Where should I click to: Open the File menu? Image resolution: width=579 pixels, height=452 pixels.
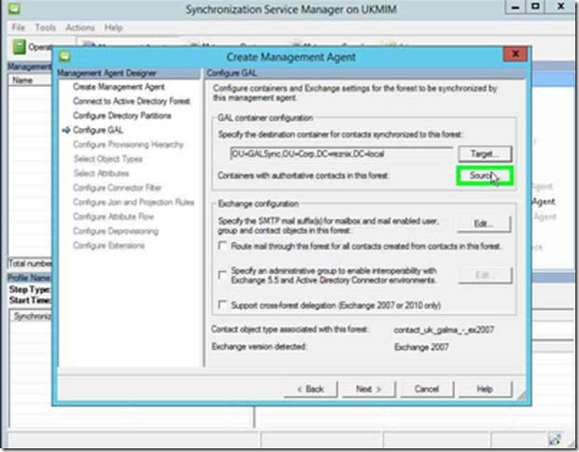pyautogui.click(x=18, y=27)
